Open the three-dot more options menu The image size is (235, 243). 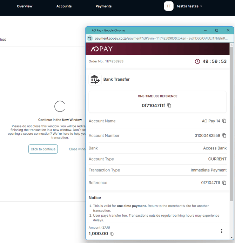[222, 231]
